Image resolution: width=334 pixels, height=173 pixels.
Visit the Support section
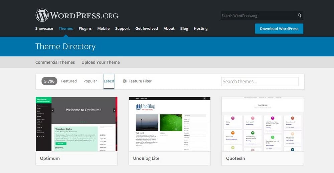pyautogui.click(x=122, y=28)
